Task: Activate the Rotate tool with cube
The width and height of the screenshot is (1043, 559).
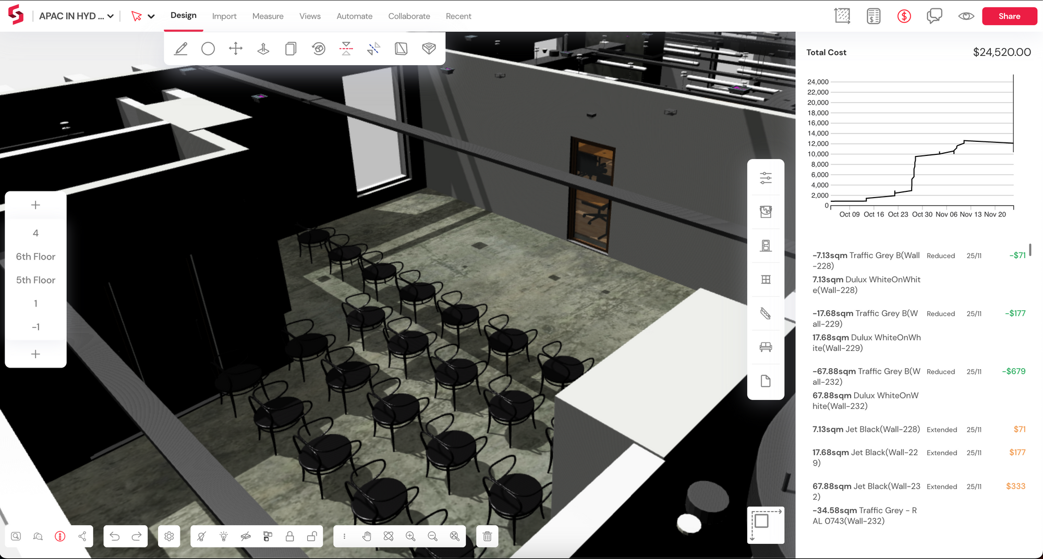Action: coord(319,48)
